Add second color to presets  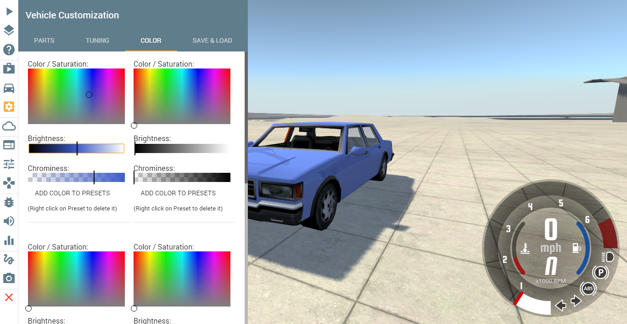pos(178,193)
